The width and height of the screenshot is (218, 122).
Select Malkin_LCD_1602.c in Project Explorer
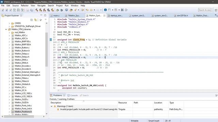point(24,94)
